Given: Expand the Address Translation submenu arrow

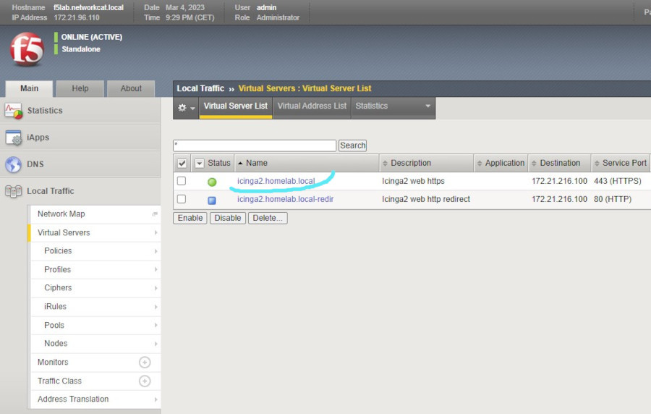Looking at the screenshot, I should pos(156,400).
